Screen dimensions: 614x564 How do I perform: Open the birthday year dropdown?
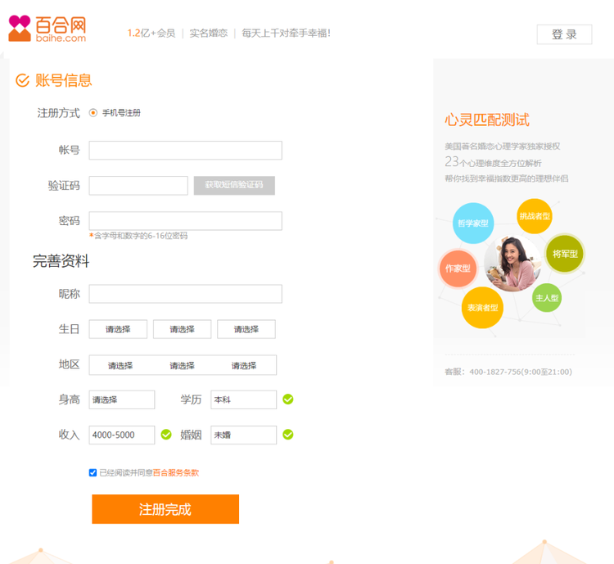pyautogui.click(x=118, y=329)
